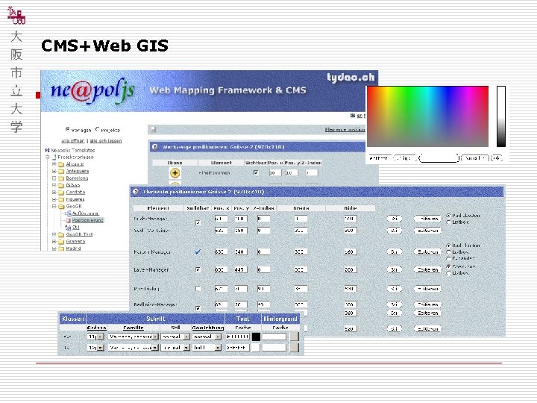Click the Granada folder icon

click(61, 242)
